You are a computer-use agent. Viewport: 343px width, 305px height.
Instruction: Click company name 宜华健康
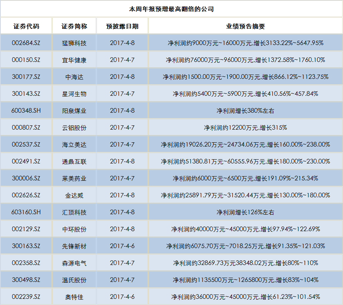pos(74,60)
